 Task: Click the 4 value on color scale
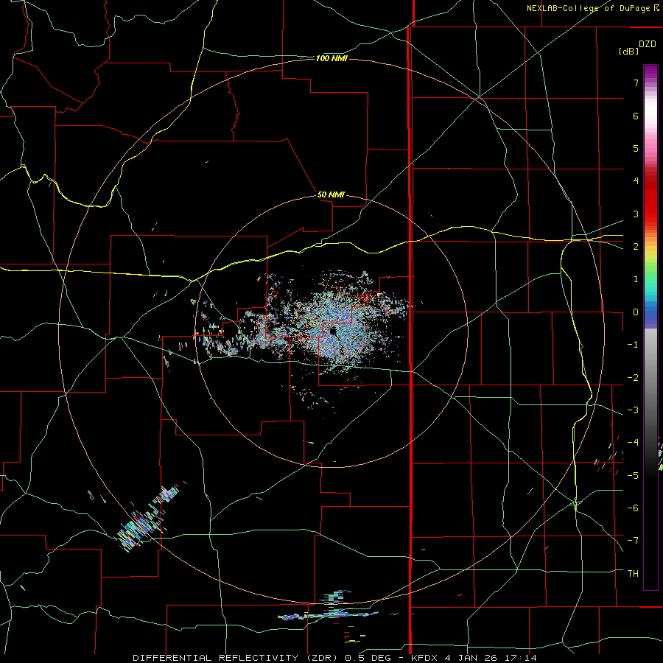pos(636,181)
